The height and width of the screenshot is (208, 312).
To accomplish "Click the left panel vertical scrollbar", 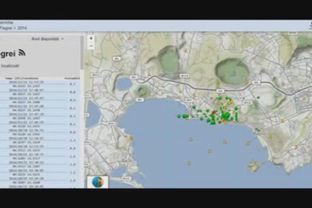I will 82,52.
